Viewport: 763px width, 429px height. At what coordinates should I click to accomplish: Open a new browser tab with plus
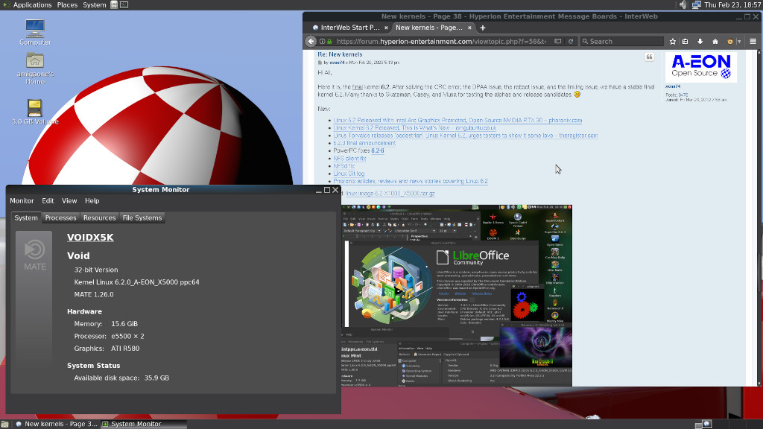click(483, 28)
